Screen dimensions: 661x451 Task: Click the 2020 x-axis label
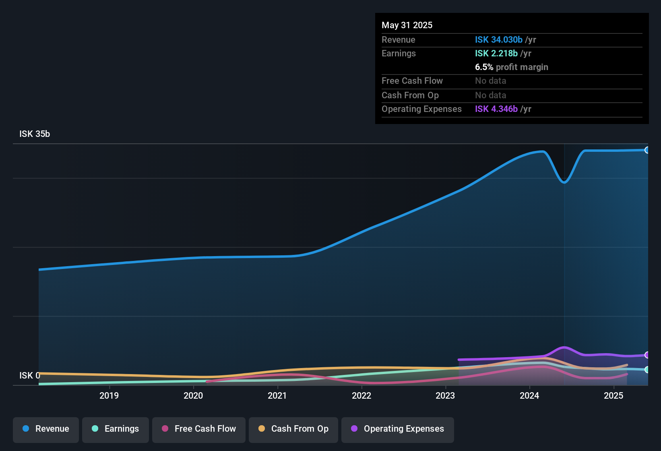coord(193,395)
